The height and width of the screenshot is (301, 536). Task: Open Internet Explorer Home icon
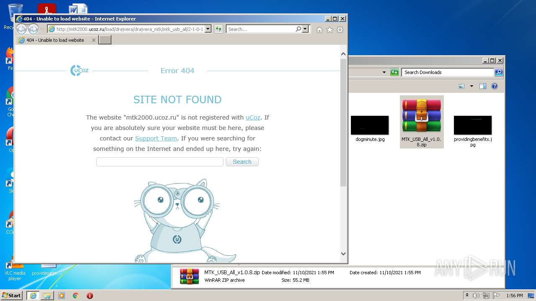(320, 30)
